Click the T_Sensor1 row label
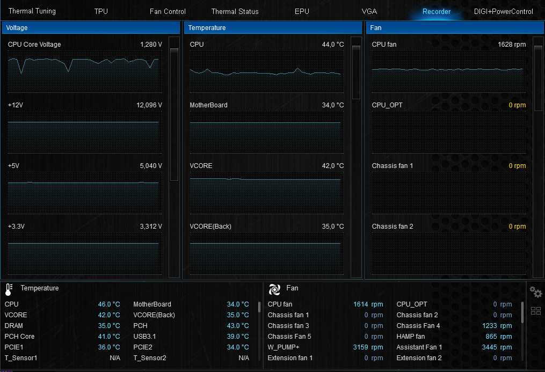This screenshot has width=545, height=372. [x=21, y=358]
